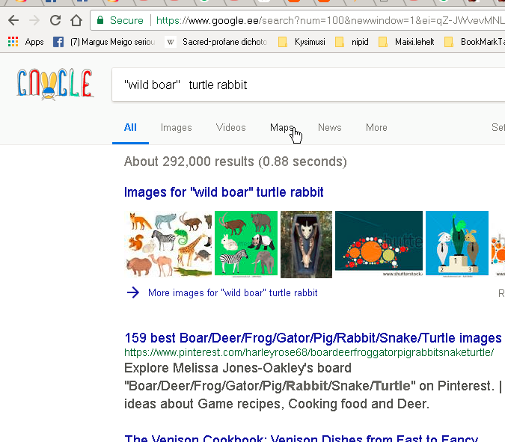The height and width of the screenshot is (442, 505).
Task: Open the More search options menu
Action: pos(376,128)
